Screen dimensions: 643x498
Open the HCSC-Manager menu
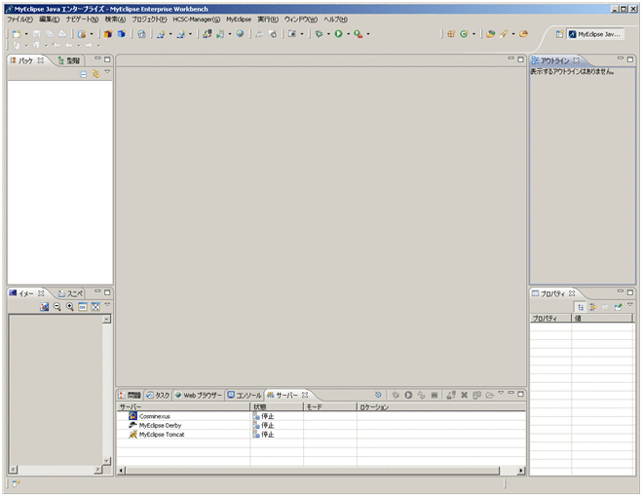pos(196,19)
